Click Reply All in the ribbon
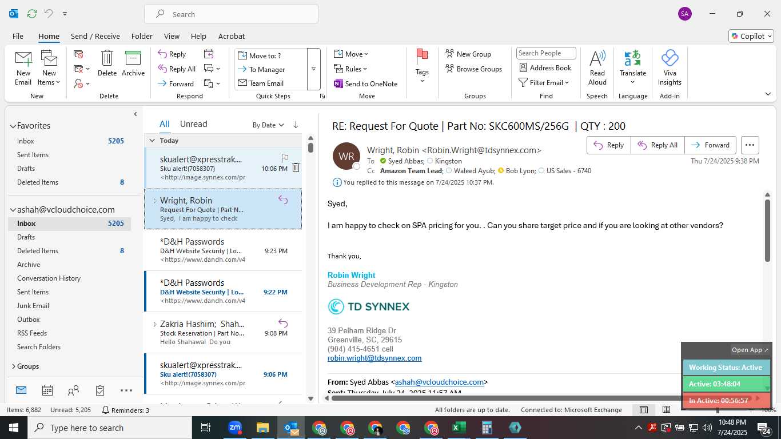Screen dimensions: 781x439 [x=177, y=69]
